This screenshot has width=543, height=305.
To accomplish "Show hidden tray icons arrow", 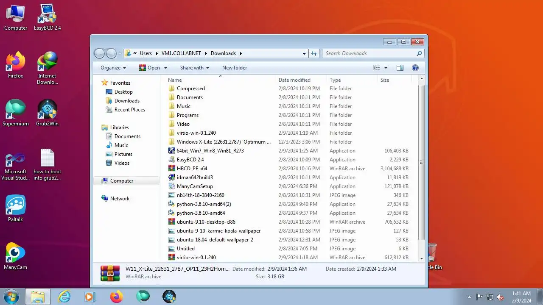I will (469, 297).
